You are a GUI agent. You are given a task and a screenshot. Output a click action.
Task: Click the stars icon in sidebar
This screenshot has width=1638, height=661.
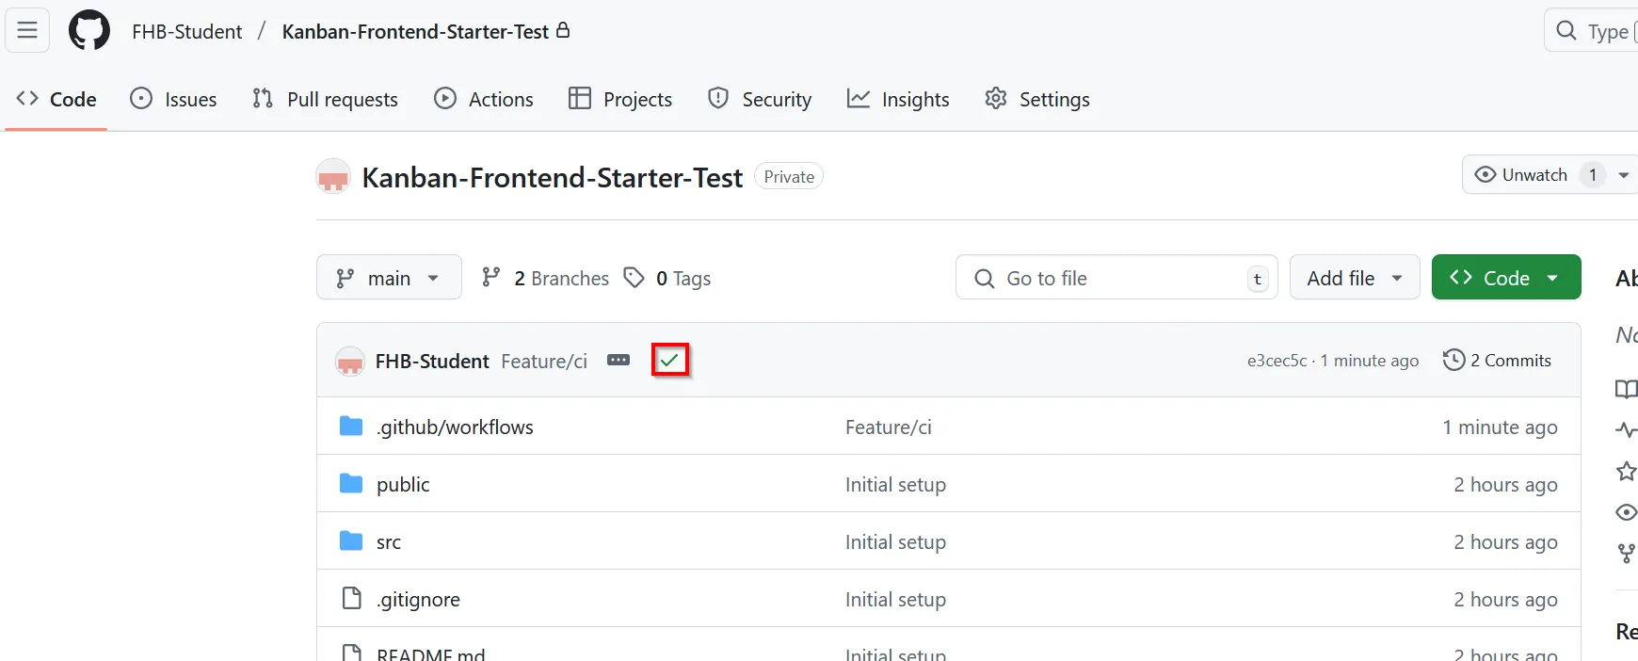pos(1627,471)
